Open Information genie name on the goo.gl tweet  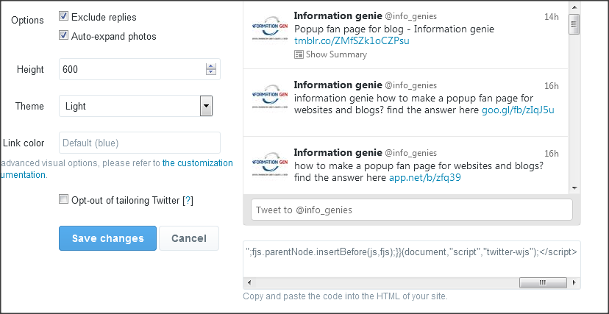tap(338, 85)
